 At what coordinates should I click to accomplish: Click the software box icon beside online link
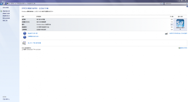[x=24, y=43]
